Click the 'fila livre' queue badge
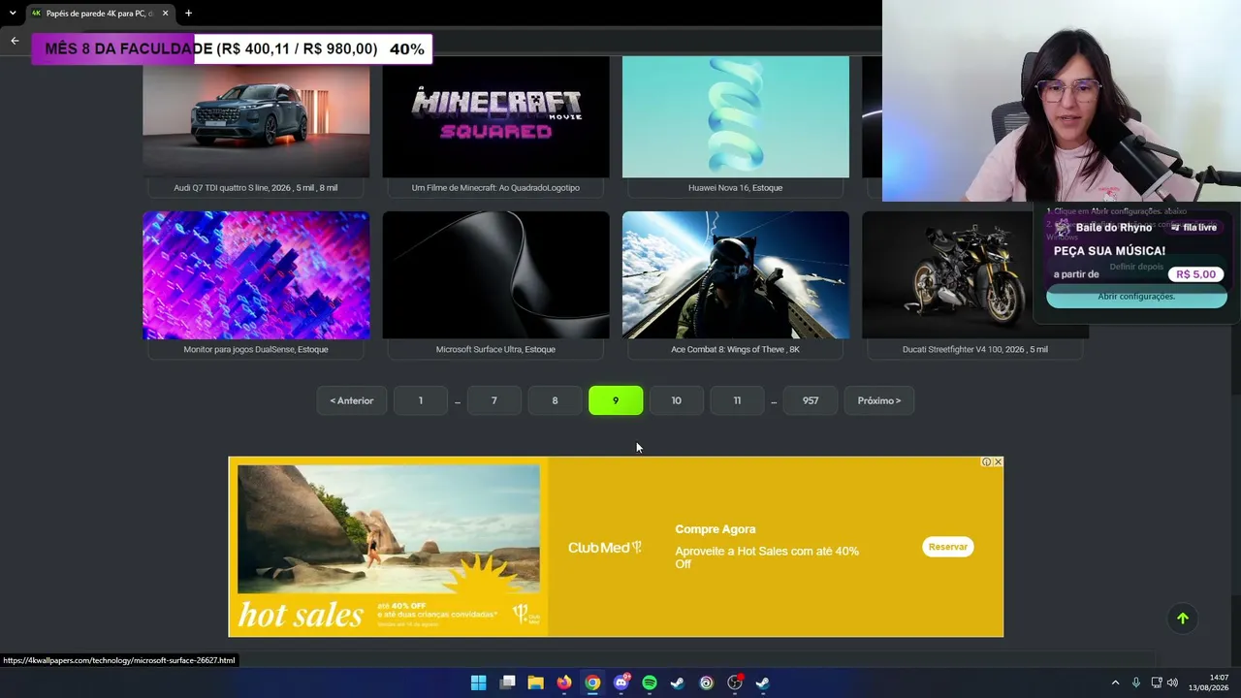This screenshot has height=698, width=1241. coord(1193,228)
